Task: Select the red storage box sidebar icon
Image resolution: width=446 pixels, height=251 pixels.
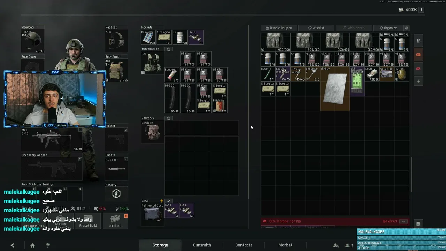Action: (418, 68)
